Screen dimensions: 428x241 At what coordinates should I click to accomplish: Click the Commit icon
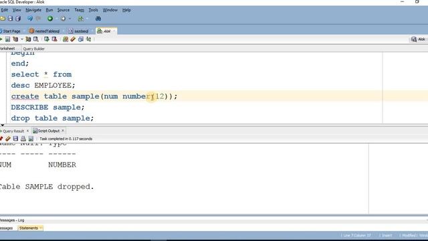pos(47,39)
